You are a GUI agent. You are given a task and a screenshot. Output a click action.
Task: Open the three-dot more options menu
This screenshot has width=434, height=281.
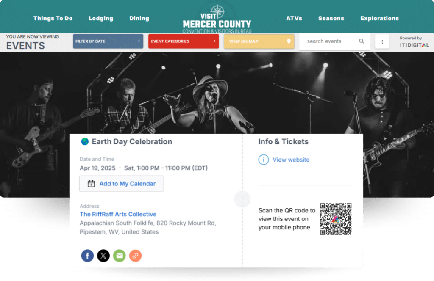pos(382,42)
